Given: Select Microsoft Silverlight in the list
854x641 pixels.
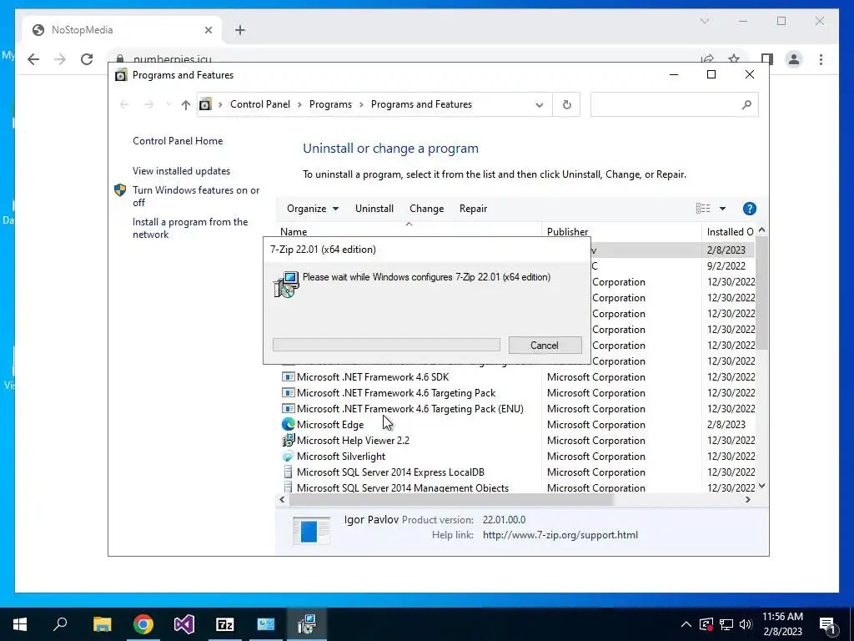Looking at the screenshot, I should [517, 457].
